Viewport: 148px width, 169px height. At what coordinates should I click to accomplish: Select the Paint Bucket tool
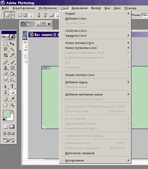pyautogui.click(x=12, y=74)
